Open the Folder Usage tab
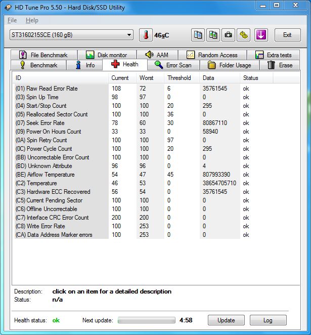 230,65
